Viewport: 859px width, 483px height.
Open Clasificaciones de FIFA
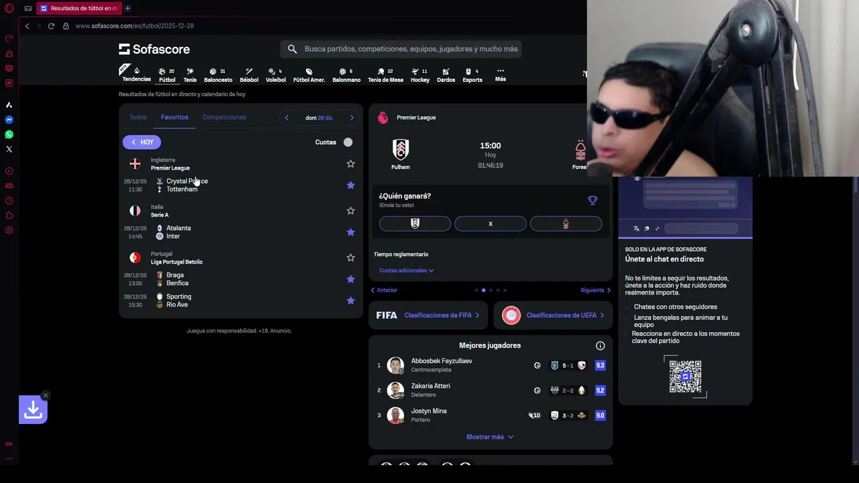(x=428, y=315)
